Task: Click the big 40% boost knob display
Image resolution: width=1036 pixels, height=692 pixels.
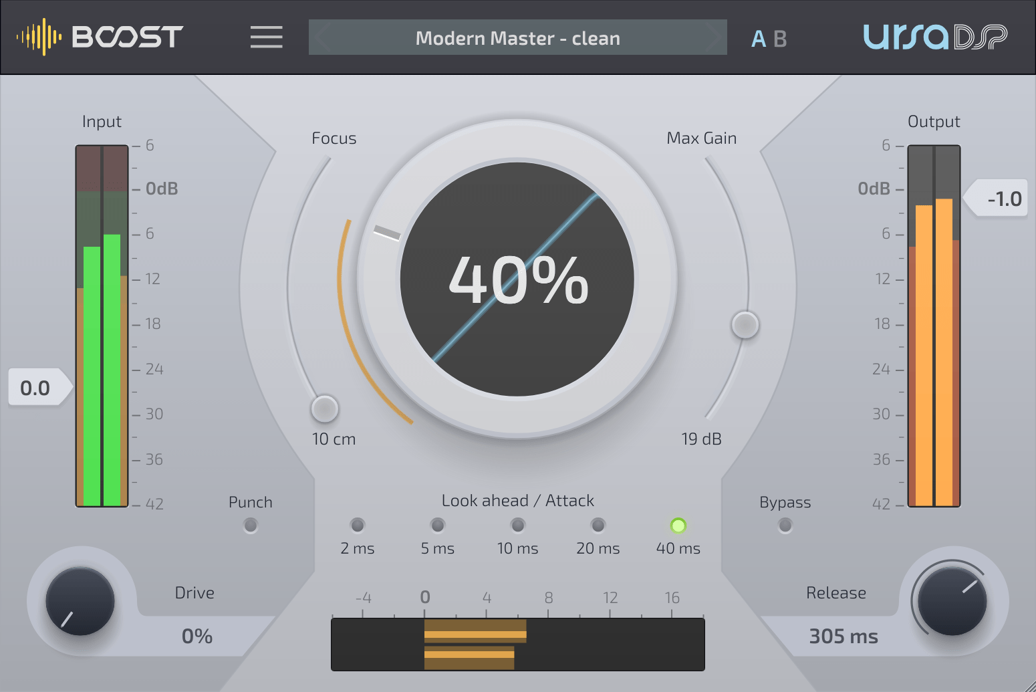Action: [x=517, y=279]
